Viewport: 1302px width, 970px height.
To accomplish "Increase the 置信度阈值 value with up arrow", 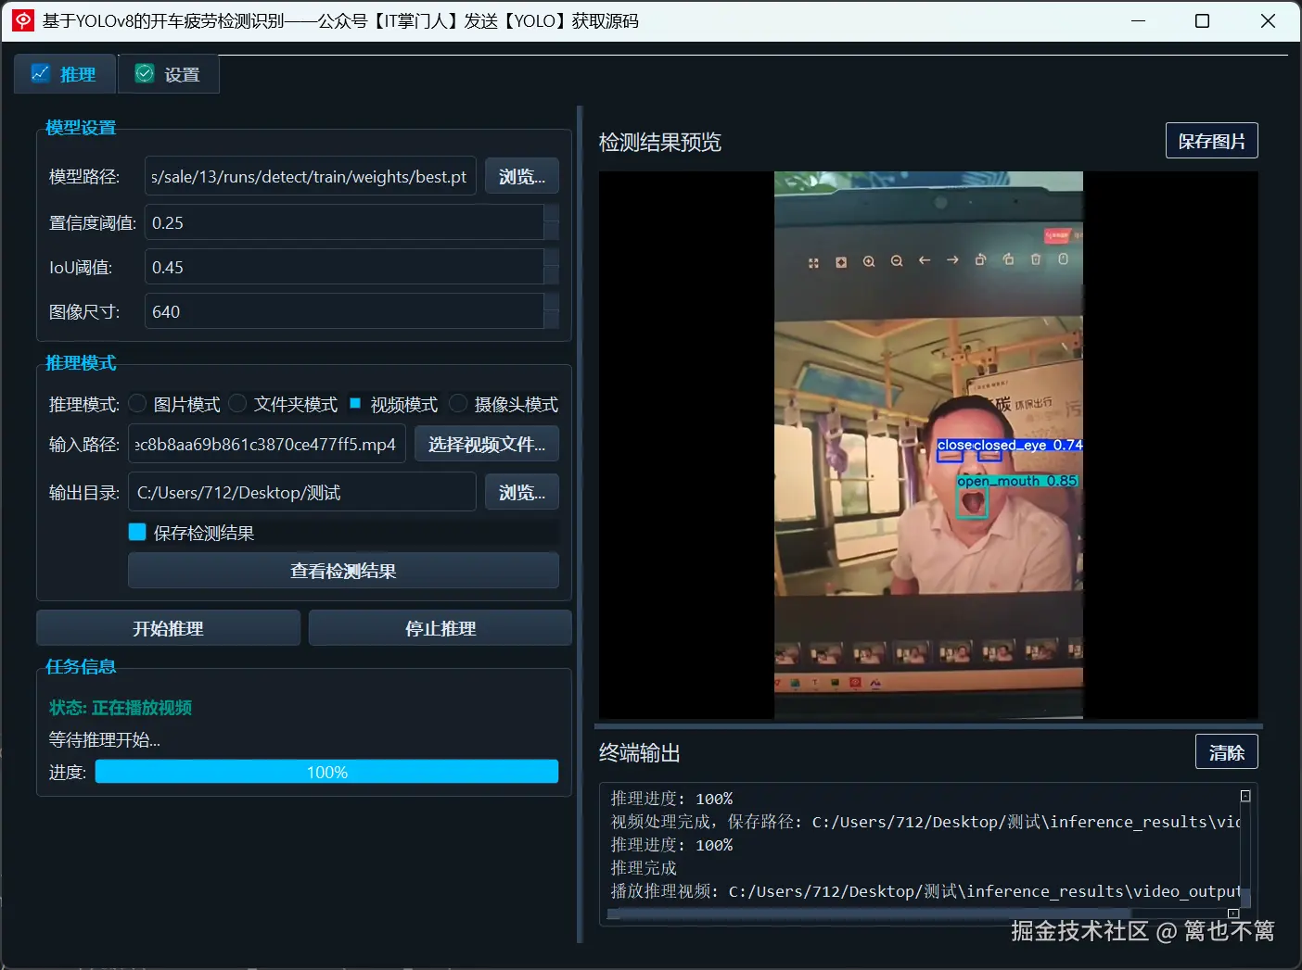I will (551, 214).
